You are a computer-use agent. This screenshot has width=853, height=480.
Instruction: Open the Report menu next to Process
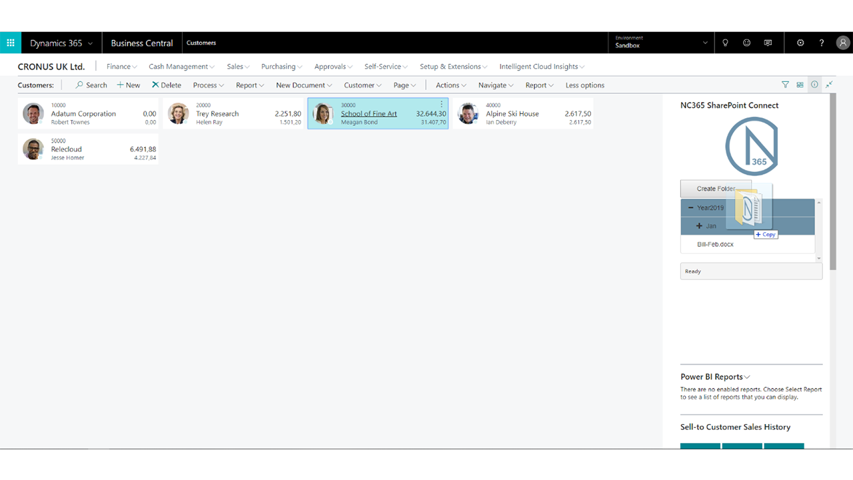tap(251, 85)
